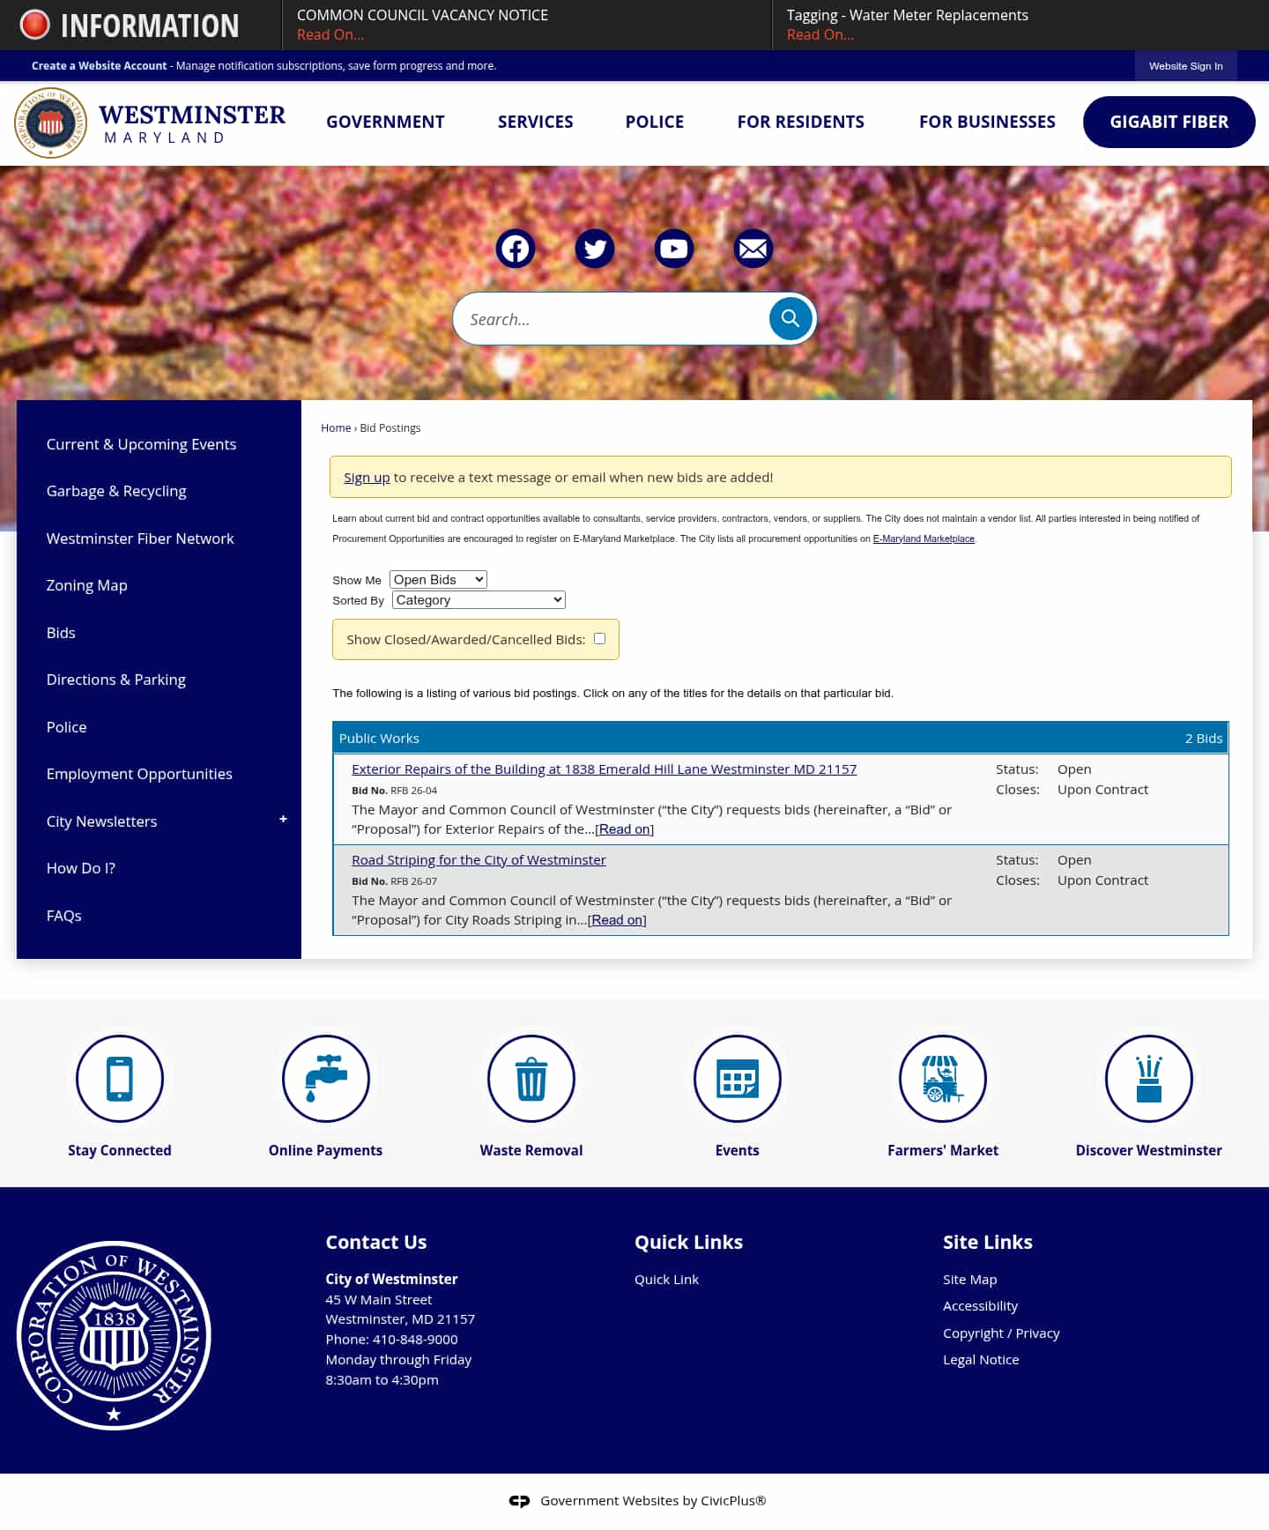This screenshot has width=1269, height=1530.
Task: Click the Government Websites by CivicPlus link
Action: 653,1500
